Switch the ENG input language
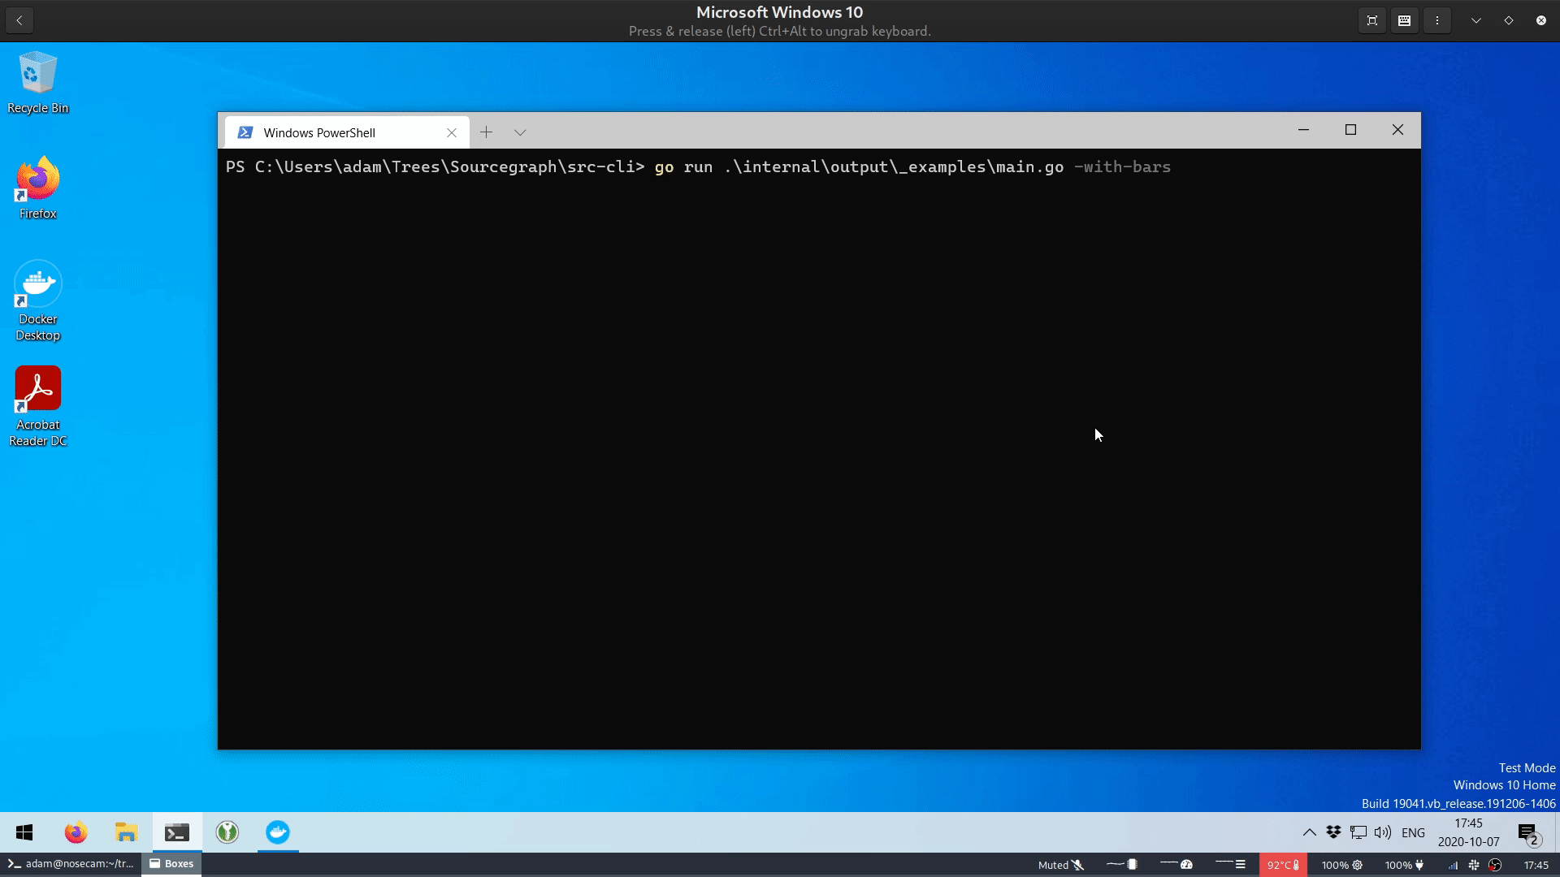The height and width of the screenshot is (877, 1560). click(x=1413, y=832)
